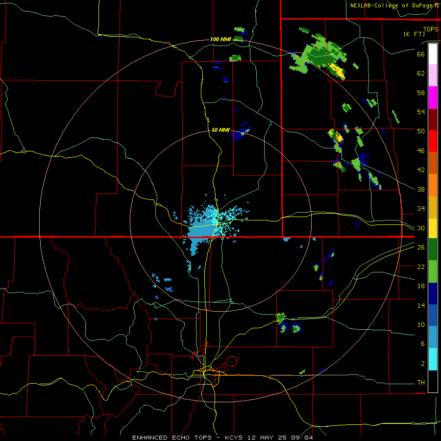
Task: Click the yellow legend swatch below 30
Action: [x=433, y=228]
